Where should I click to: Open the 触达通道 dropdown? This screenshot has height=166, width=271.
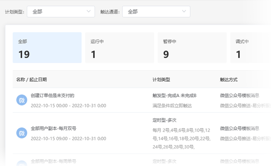(x=156, y=12)
